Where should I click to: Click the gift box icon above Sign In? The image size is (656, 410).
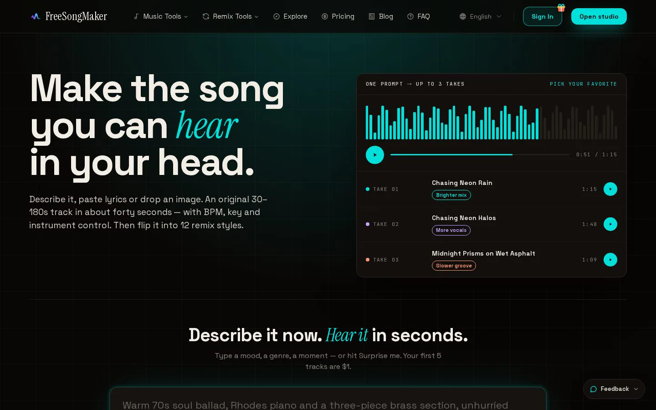[x=561, y=8]
